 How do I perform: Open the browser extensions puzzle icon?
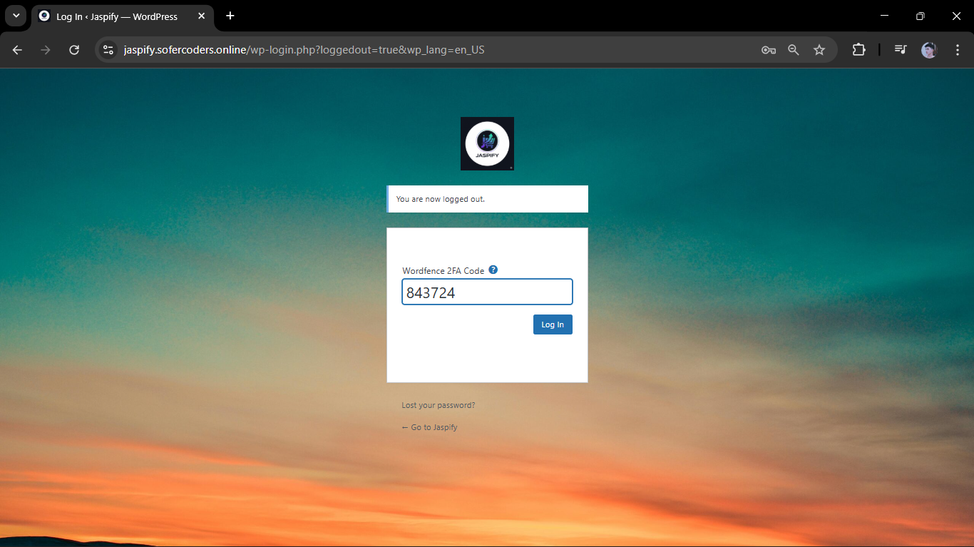point(858,50)
